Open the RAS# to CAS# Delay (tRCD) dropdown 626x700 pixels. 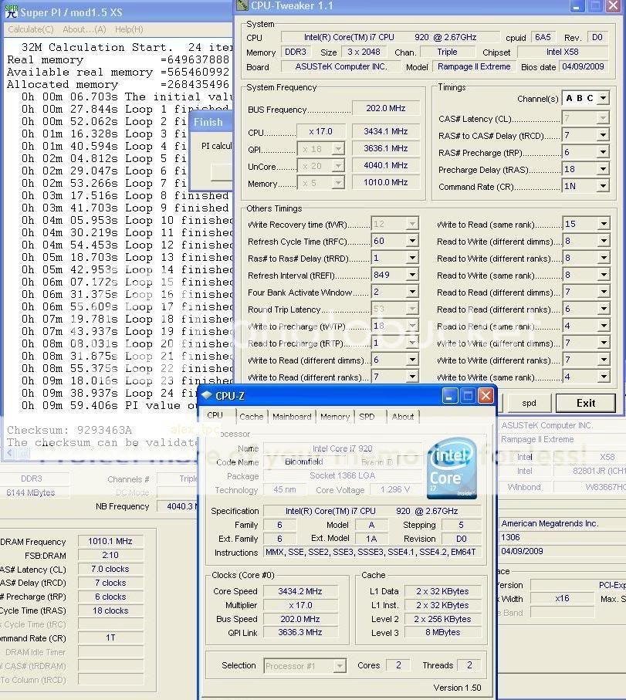click(603, 135)
